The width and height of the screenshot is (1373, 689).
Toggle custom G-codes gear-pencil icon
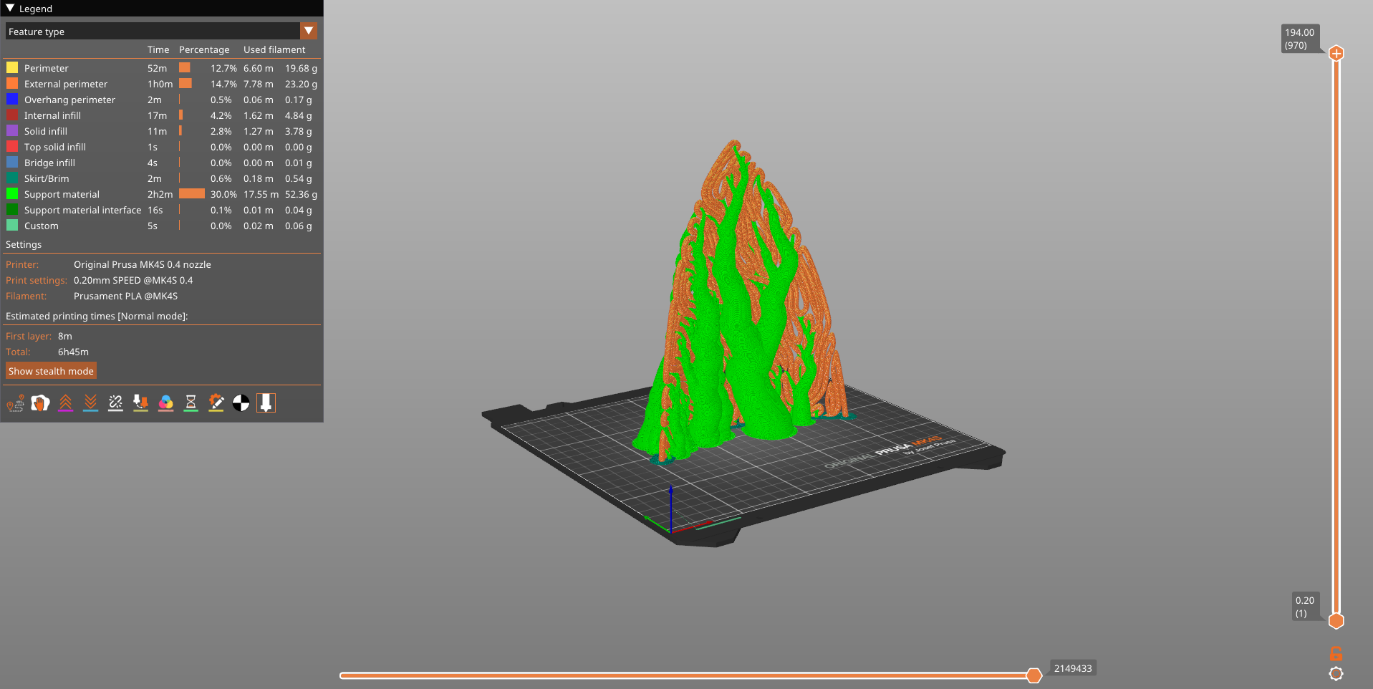tap(216, 403)
